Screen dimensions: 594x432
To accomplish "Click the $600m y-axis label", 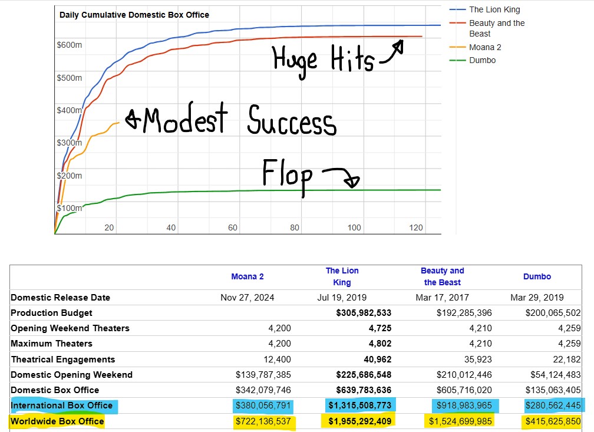I will pyautogui.click(x=69, y=45).
